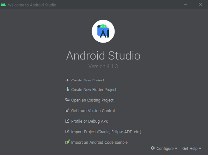Close the Welcome to Android Studio window

click(x=200, y=5)
